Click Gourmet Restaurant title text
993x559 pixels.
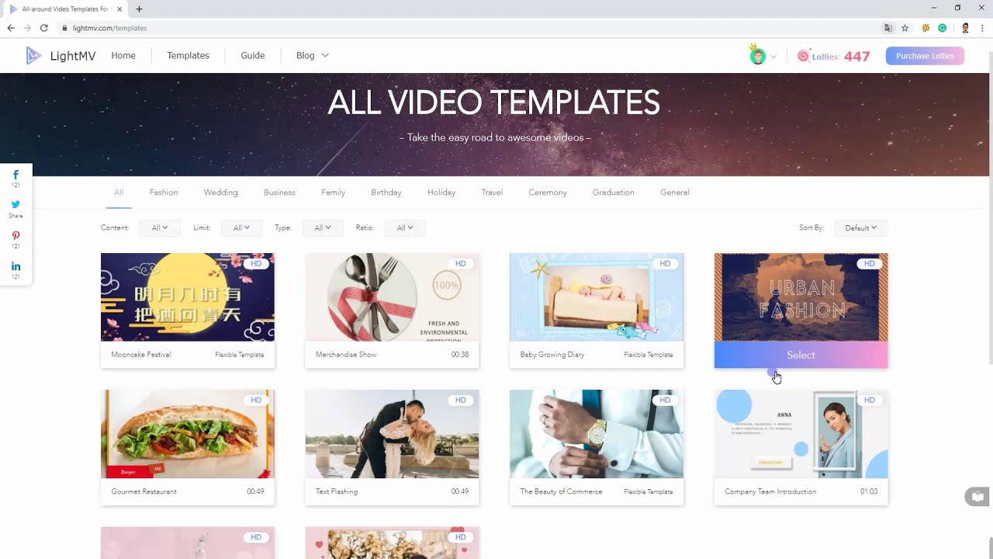pyautogui.click(x=144, y=491)
